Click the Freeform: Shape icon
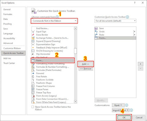 tap(33, 83)
